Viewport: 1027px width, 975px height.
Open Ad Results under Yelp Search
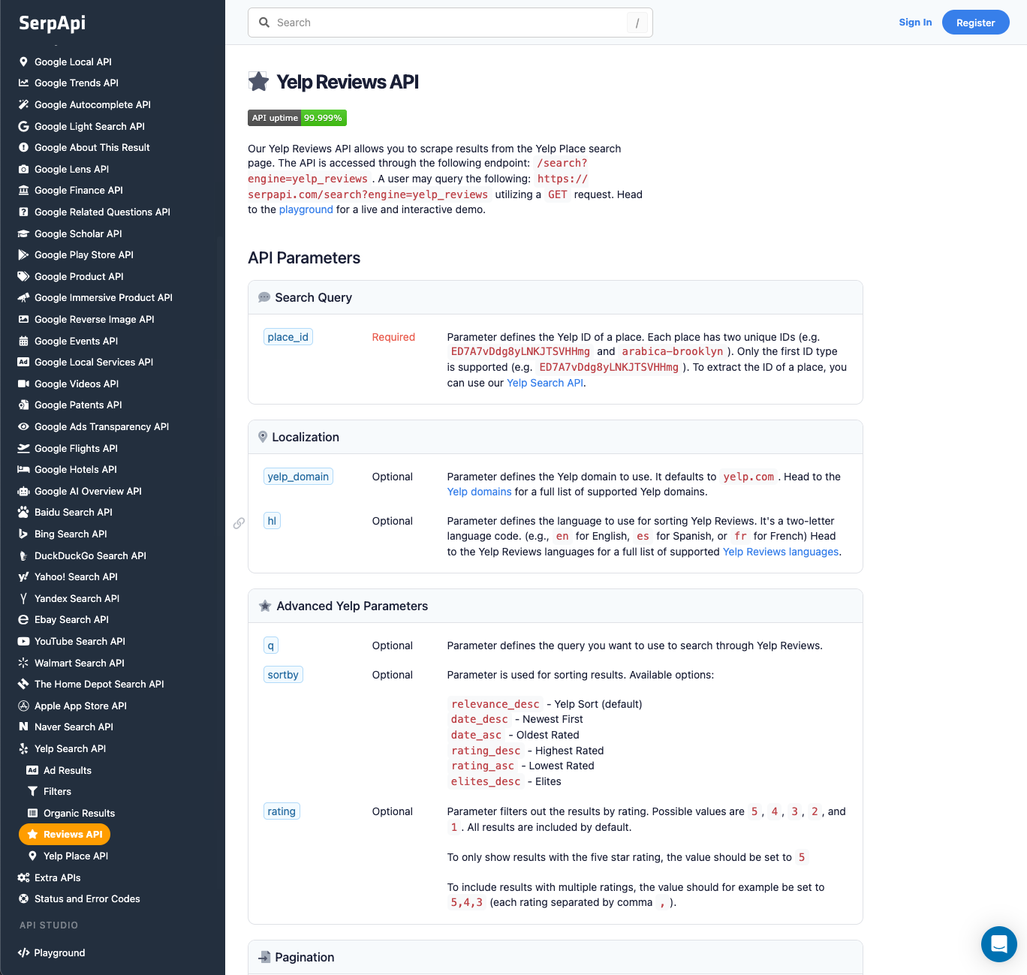point(68,770)
